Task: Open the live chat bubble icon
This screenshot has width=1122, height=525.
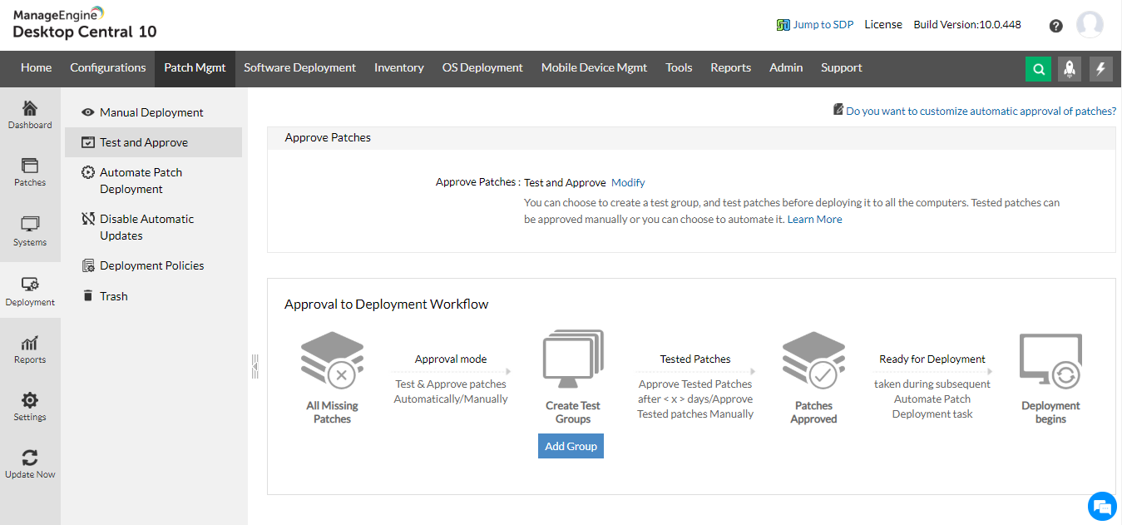Action: pos(1102,506)
